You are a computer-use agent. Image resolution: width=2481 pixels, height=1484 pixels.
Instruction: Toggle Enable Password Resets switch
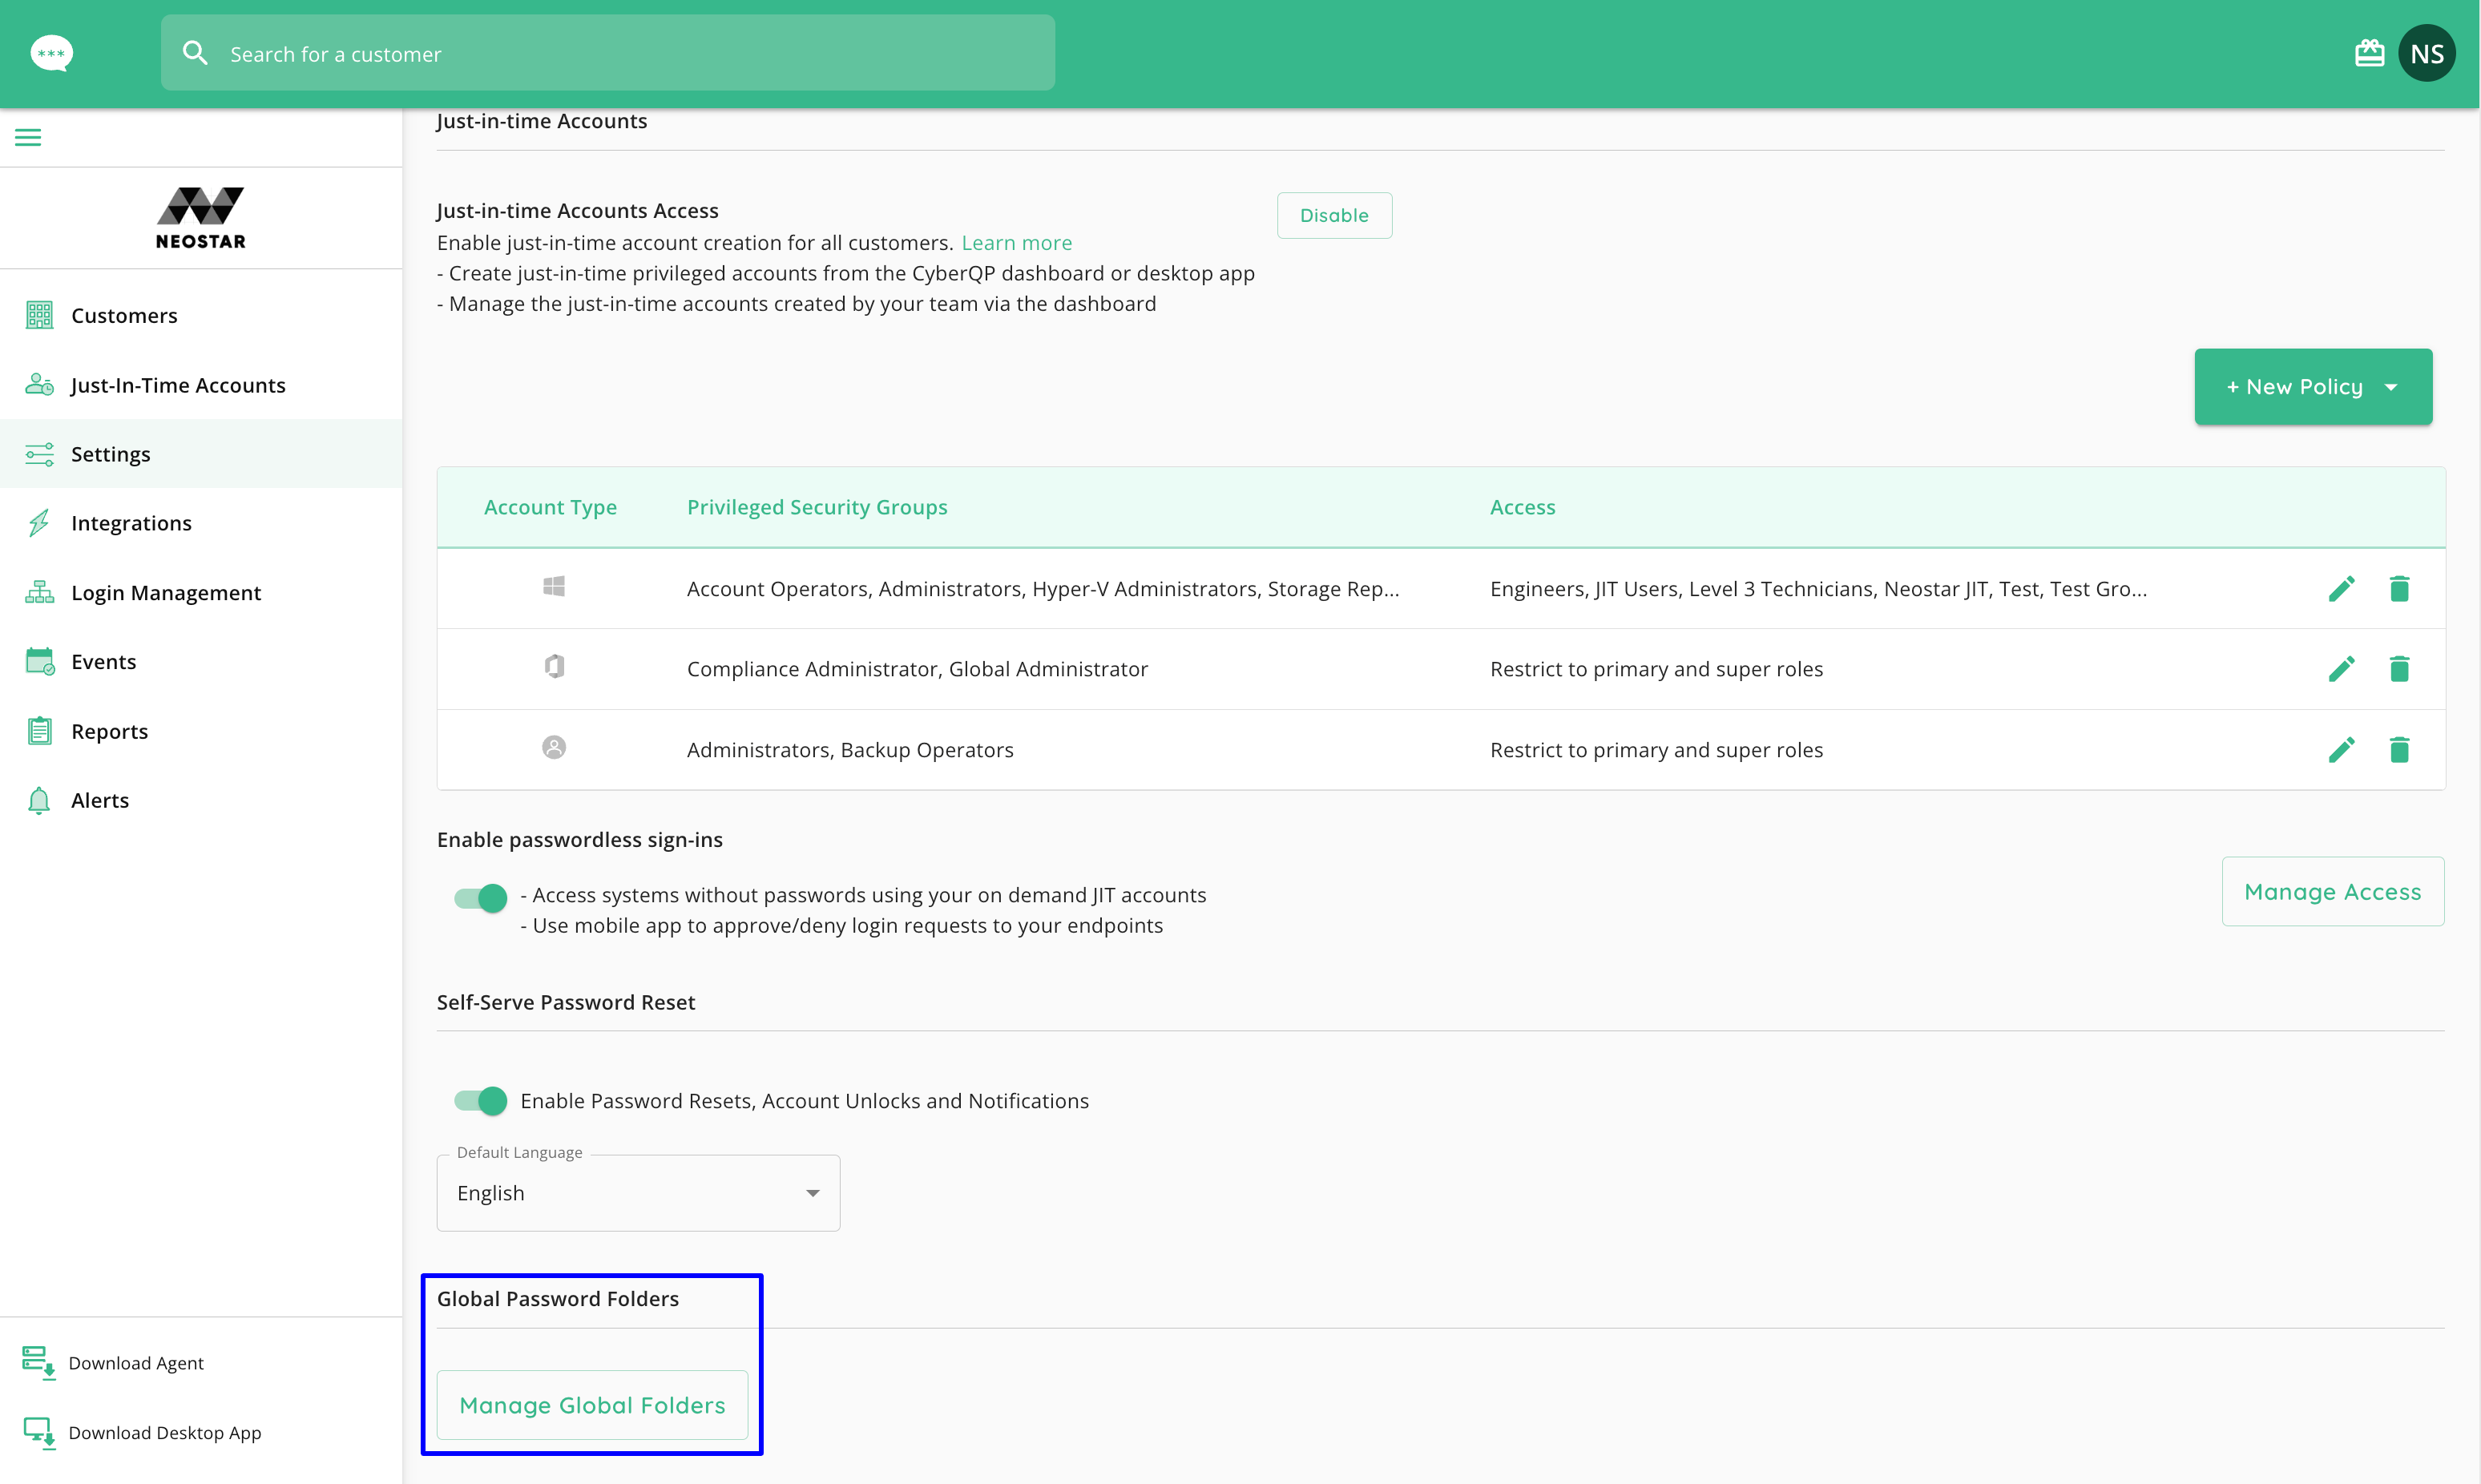point(481,1101)
